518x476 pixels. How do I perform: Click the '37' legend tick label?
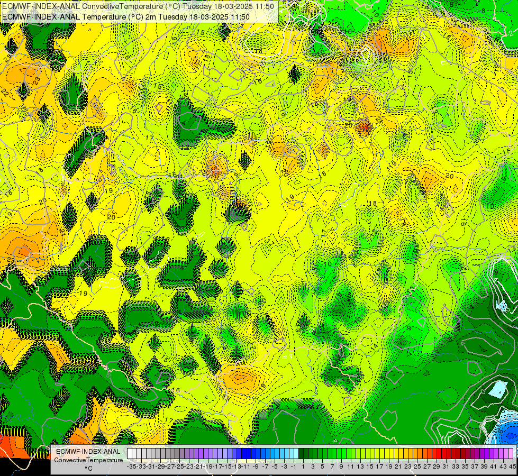point(475,466)
